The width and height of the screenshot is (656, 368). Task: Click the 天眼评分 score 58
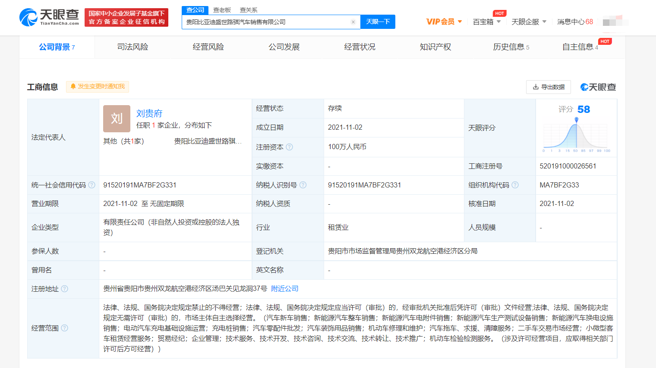point(583,109)
